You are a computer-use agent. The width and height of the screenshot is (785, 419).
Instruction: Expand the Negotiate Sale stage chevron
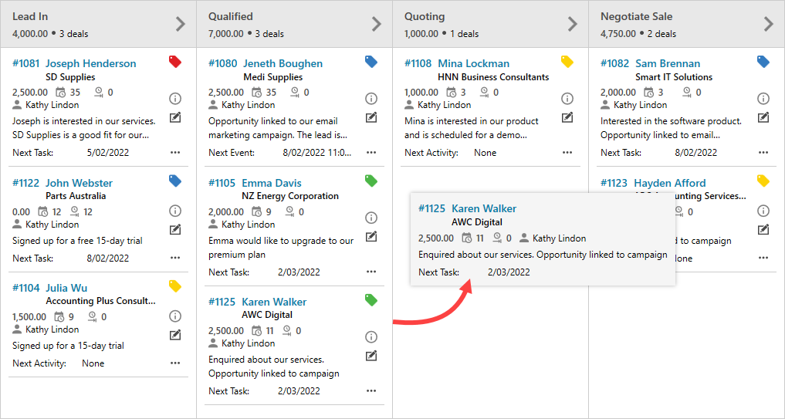769,24
